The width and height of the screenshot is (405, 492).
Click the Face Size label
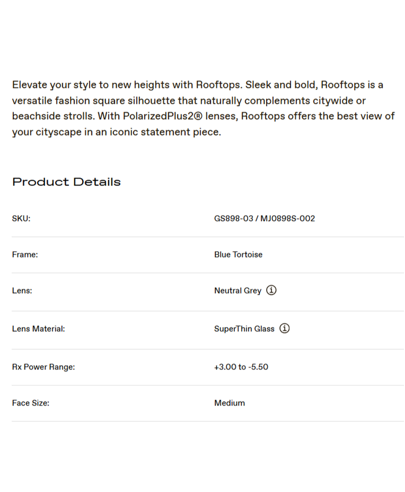click(31, 403)
